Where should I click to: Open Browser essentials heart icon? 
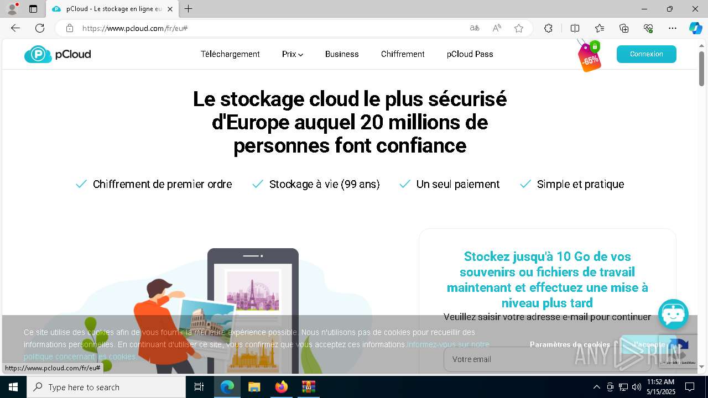(x=648, y=28)
